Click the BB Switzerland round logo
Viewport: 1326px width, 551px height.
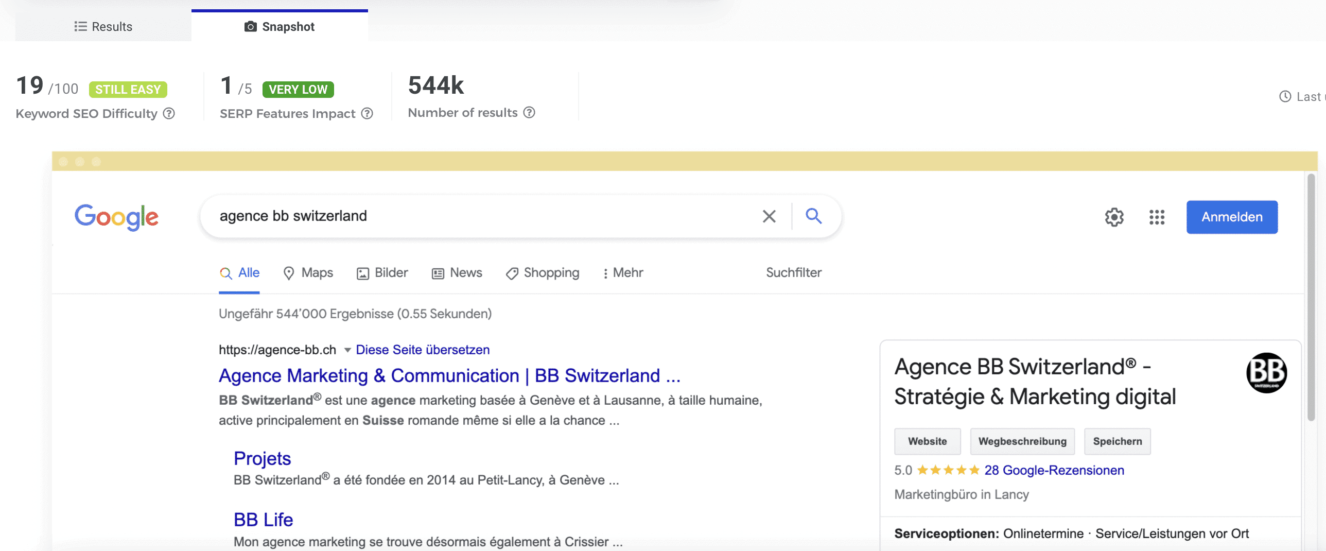(x=1266, y=373)
